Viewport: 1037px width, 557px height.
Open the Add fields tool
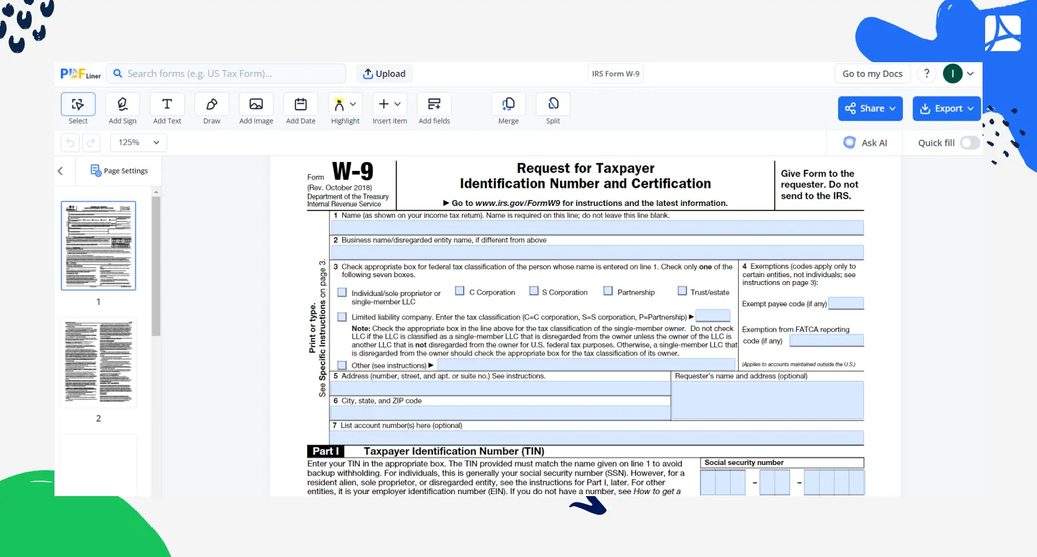434,104
